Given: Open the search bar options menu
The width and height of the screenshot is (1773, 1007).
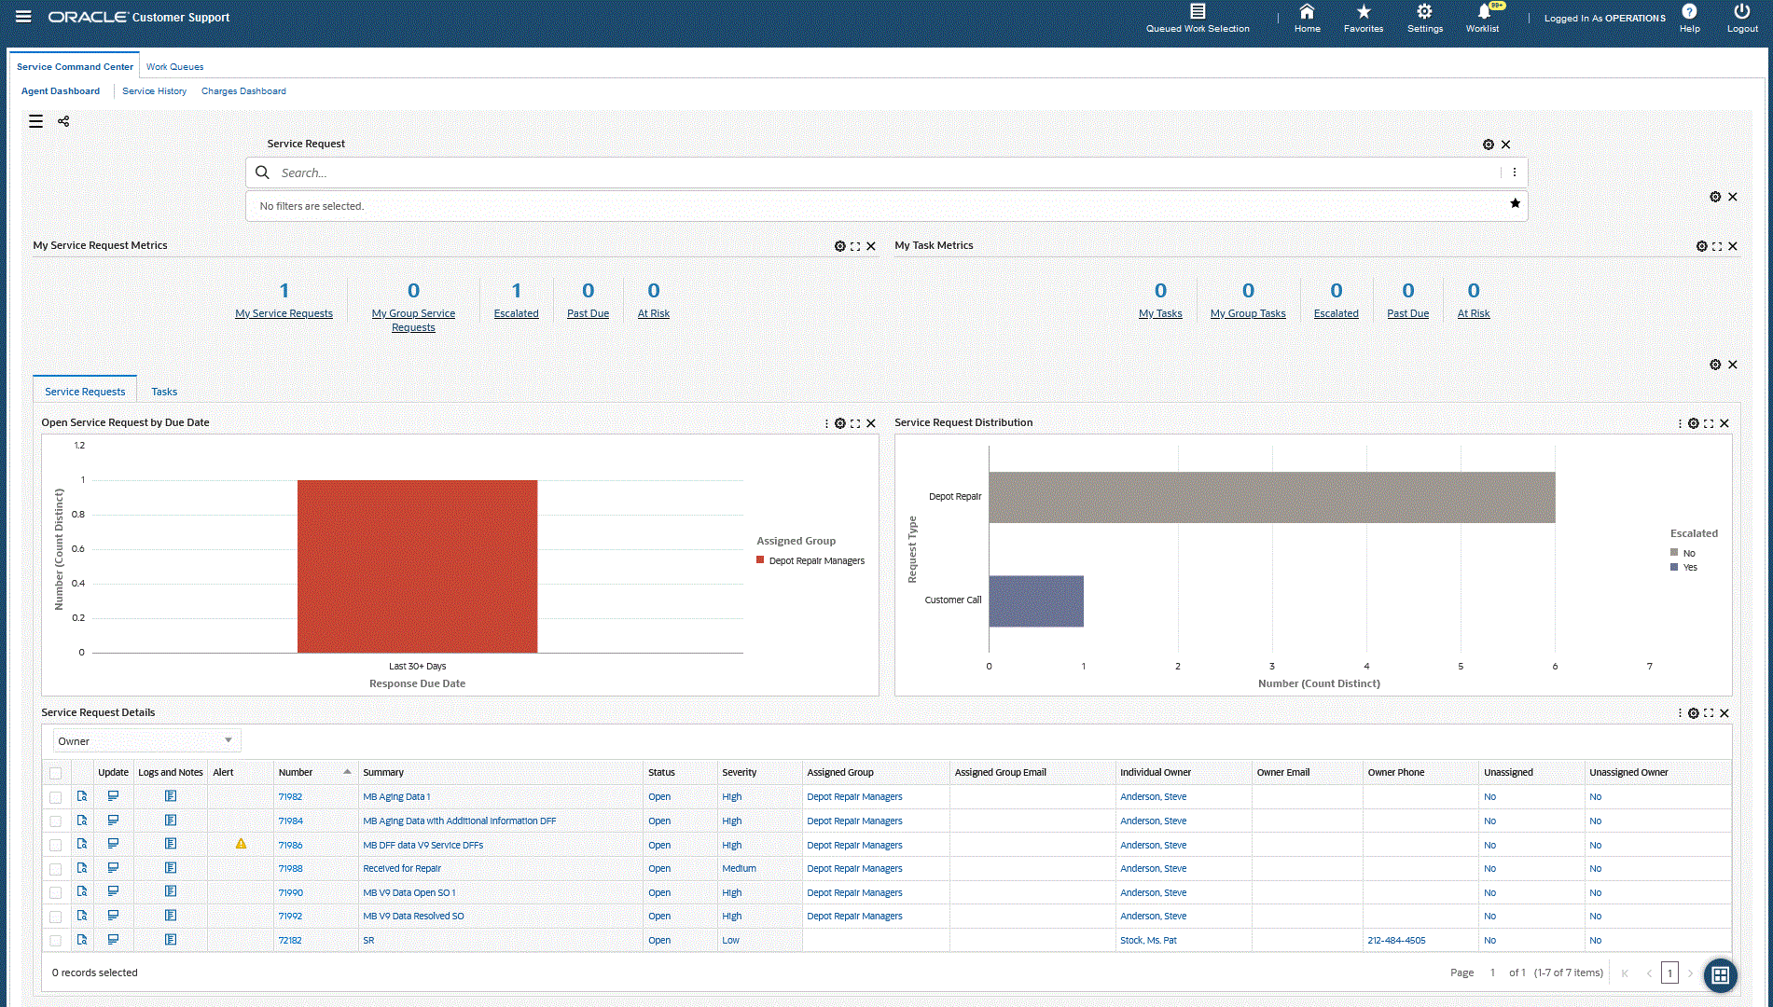Looking at the screenshot, I should [x=1515, y=172].
